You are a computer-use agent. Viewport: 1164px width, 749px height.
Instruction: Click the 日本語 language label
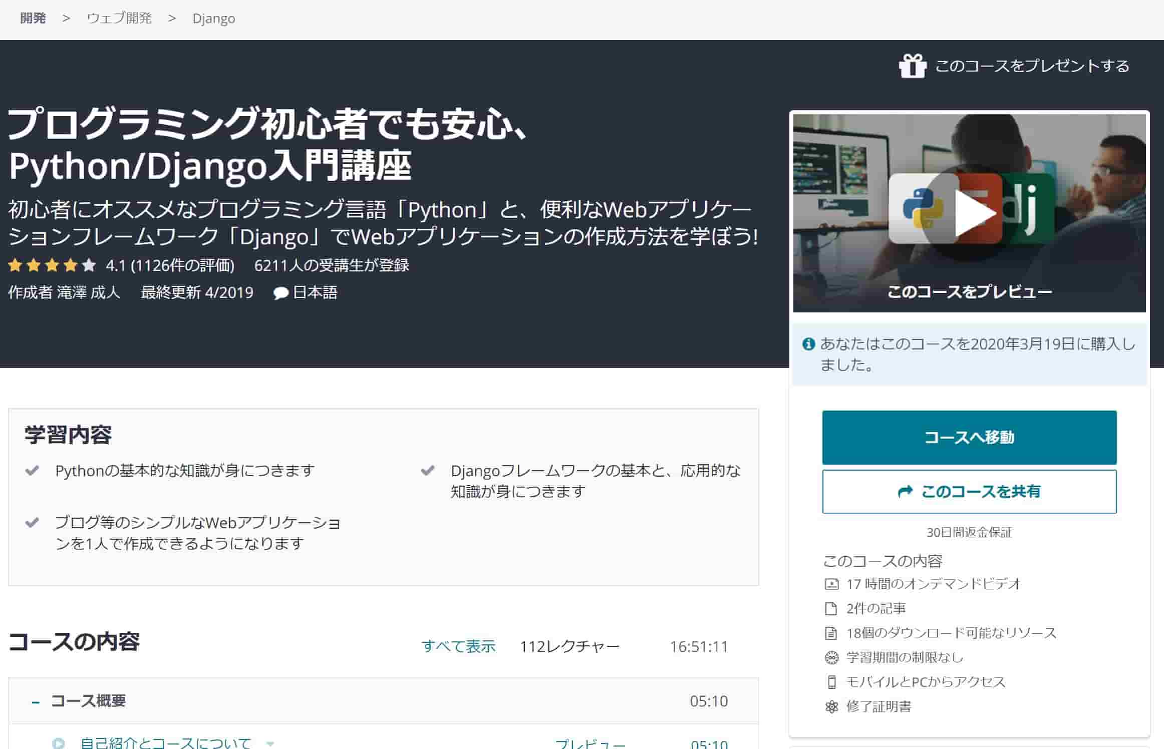315,292
